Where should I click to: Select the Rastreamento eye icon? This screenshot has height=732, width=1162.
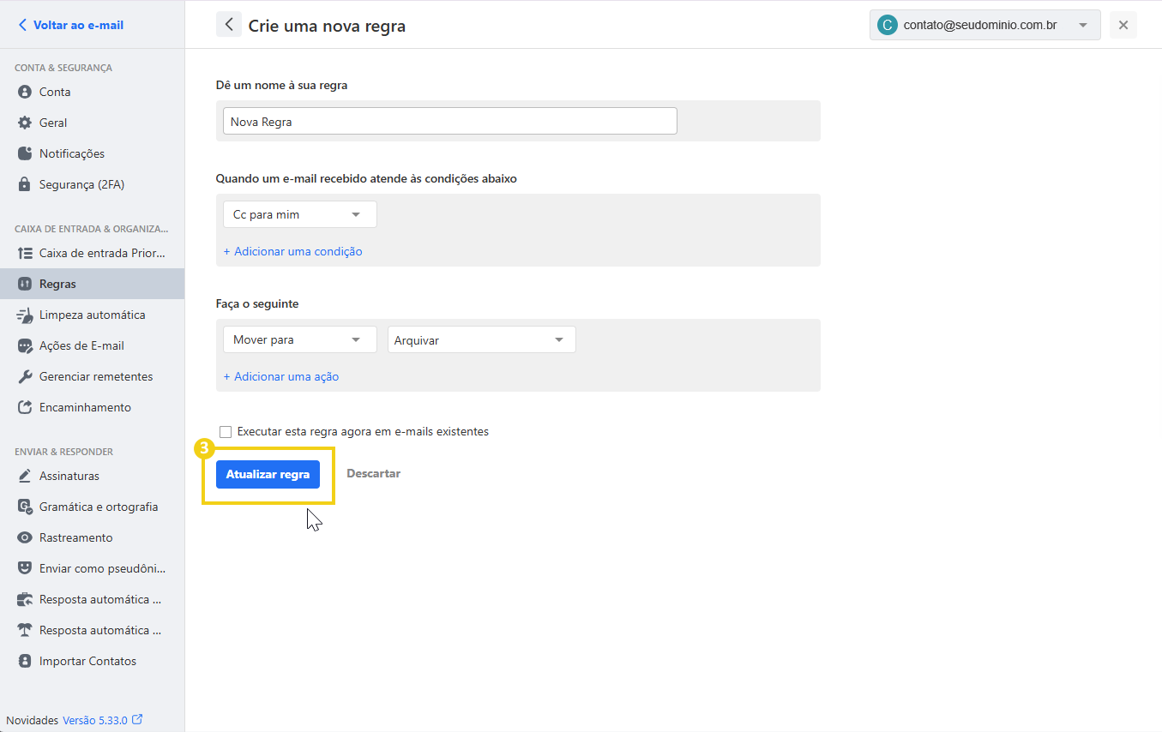(x=26, y=537)
